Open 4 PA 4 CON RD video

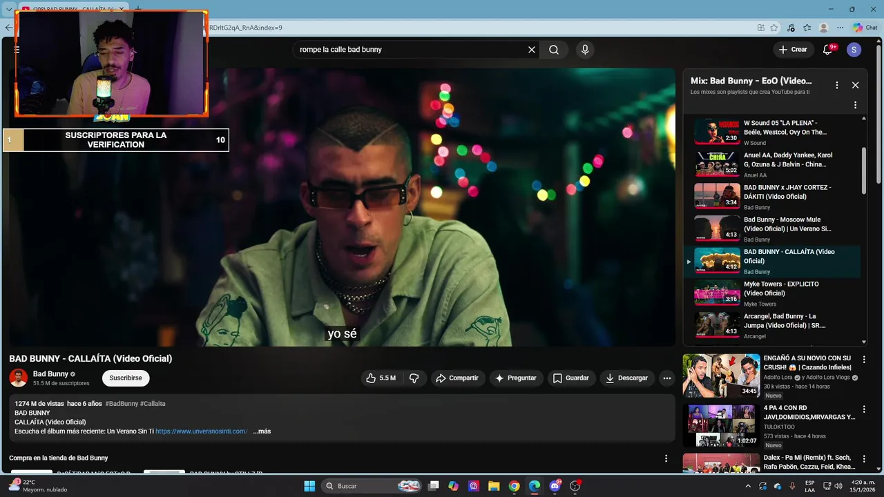[x=721, y=426]
